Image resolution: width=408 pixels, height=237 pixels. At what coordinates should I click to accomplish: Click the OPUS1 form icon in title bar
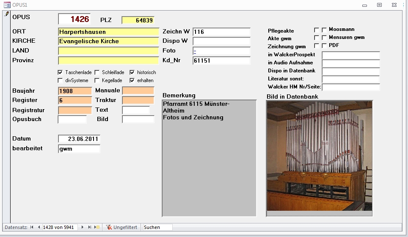7,5
